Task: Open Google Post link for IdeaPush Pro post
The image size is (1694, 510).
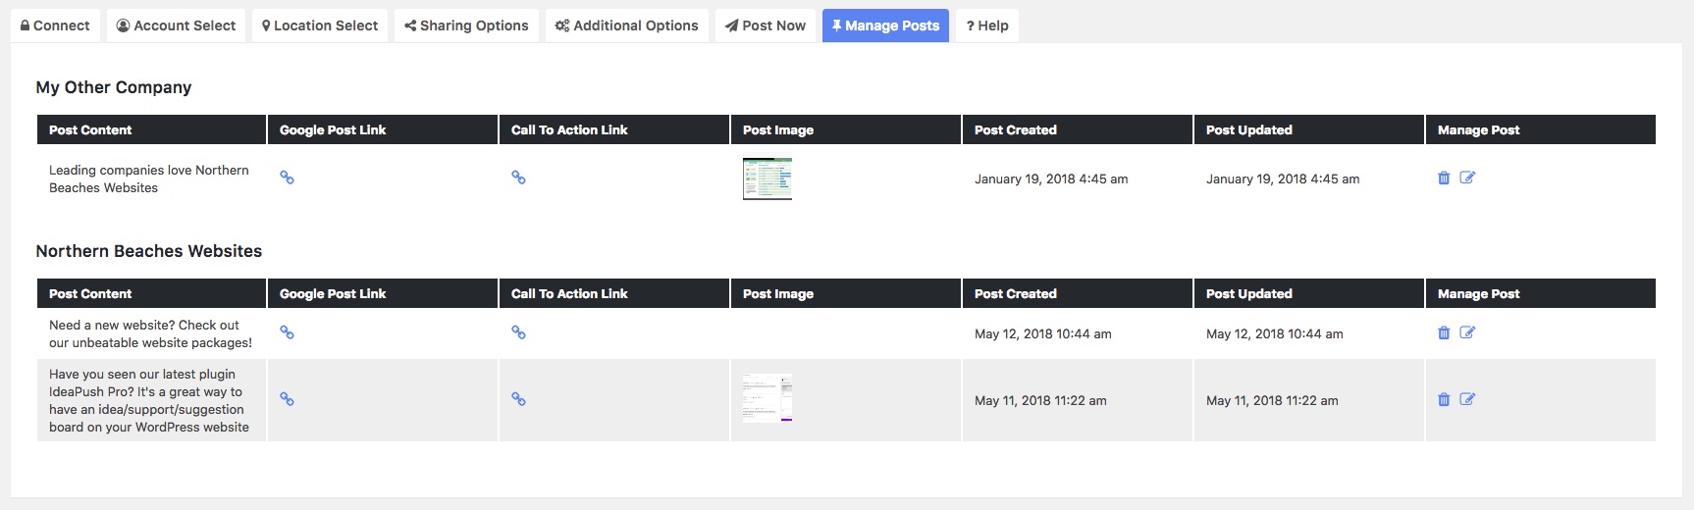Action: 287,399
